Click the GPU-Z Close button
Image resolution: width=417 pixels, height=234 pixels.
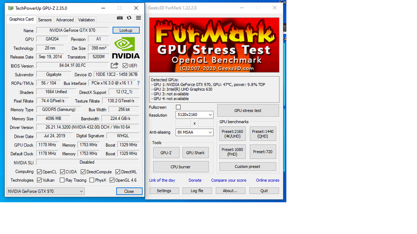pos(129,191)
